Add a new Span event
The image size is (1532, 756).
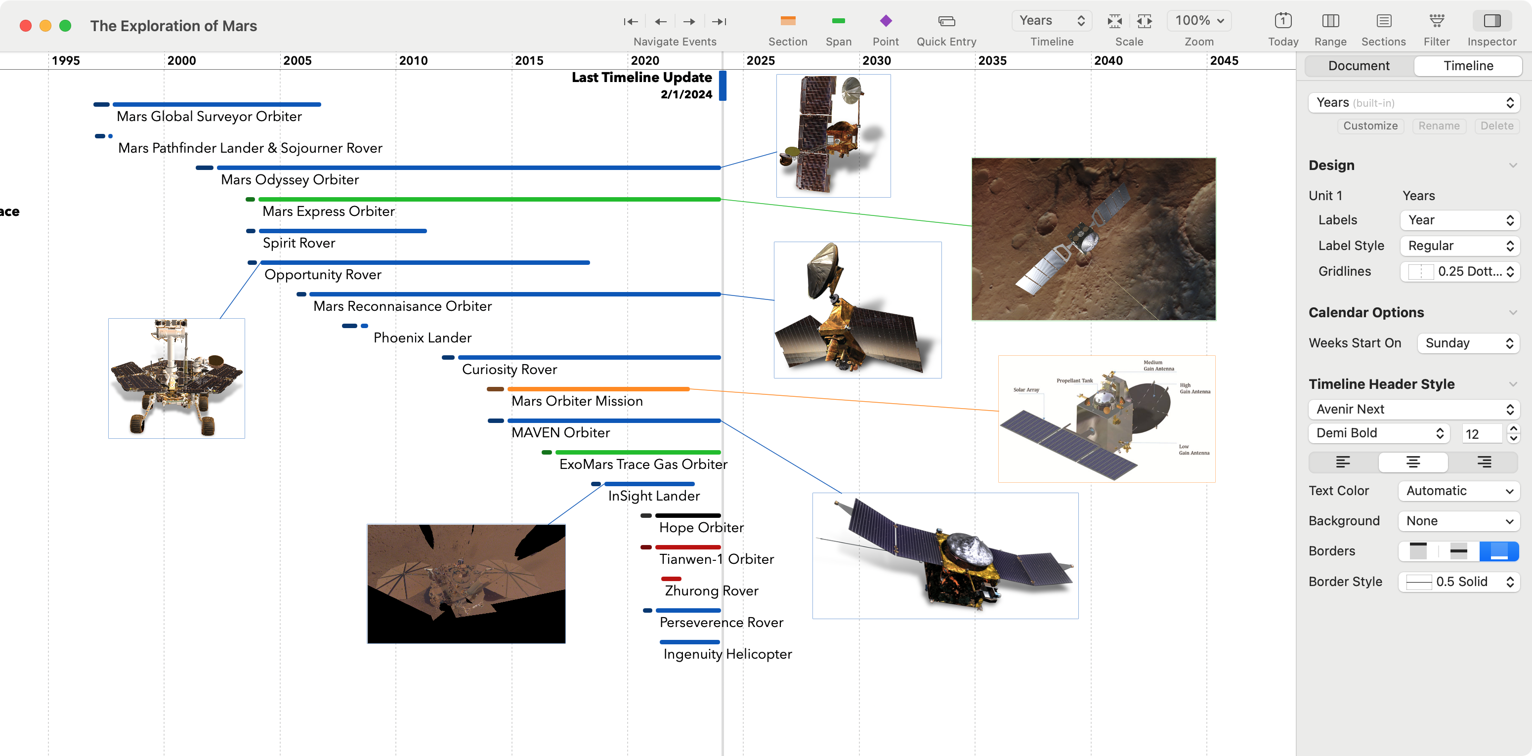pyautogui.click(x=838, y=21)
